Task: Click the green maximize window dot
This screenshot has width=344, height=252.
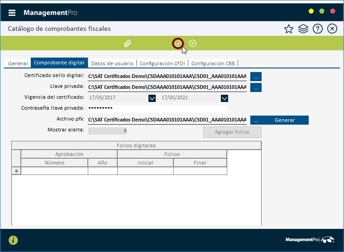Action: [x=322, y=11]
